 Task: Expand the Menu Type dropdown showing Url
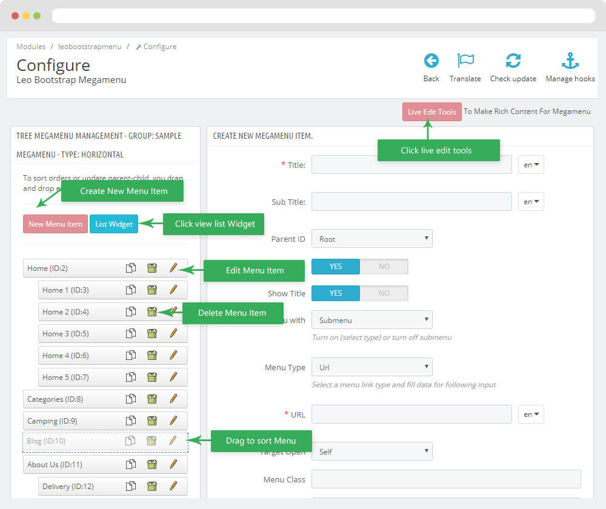(x=371, y=367)
